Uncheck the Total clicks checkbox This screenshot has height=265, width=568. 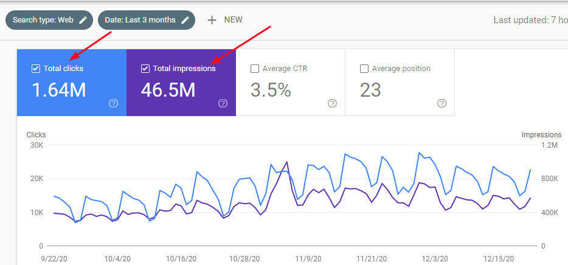[x=35, y=69]
